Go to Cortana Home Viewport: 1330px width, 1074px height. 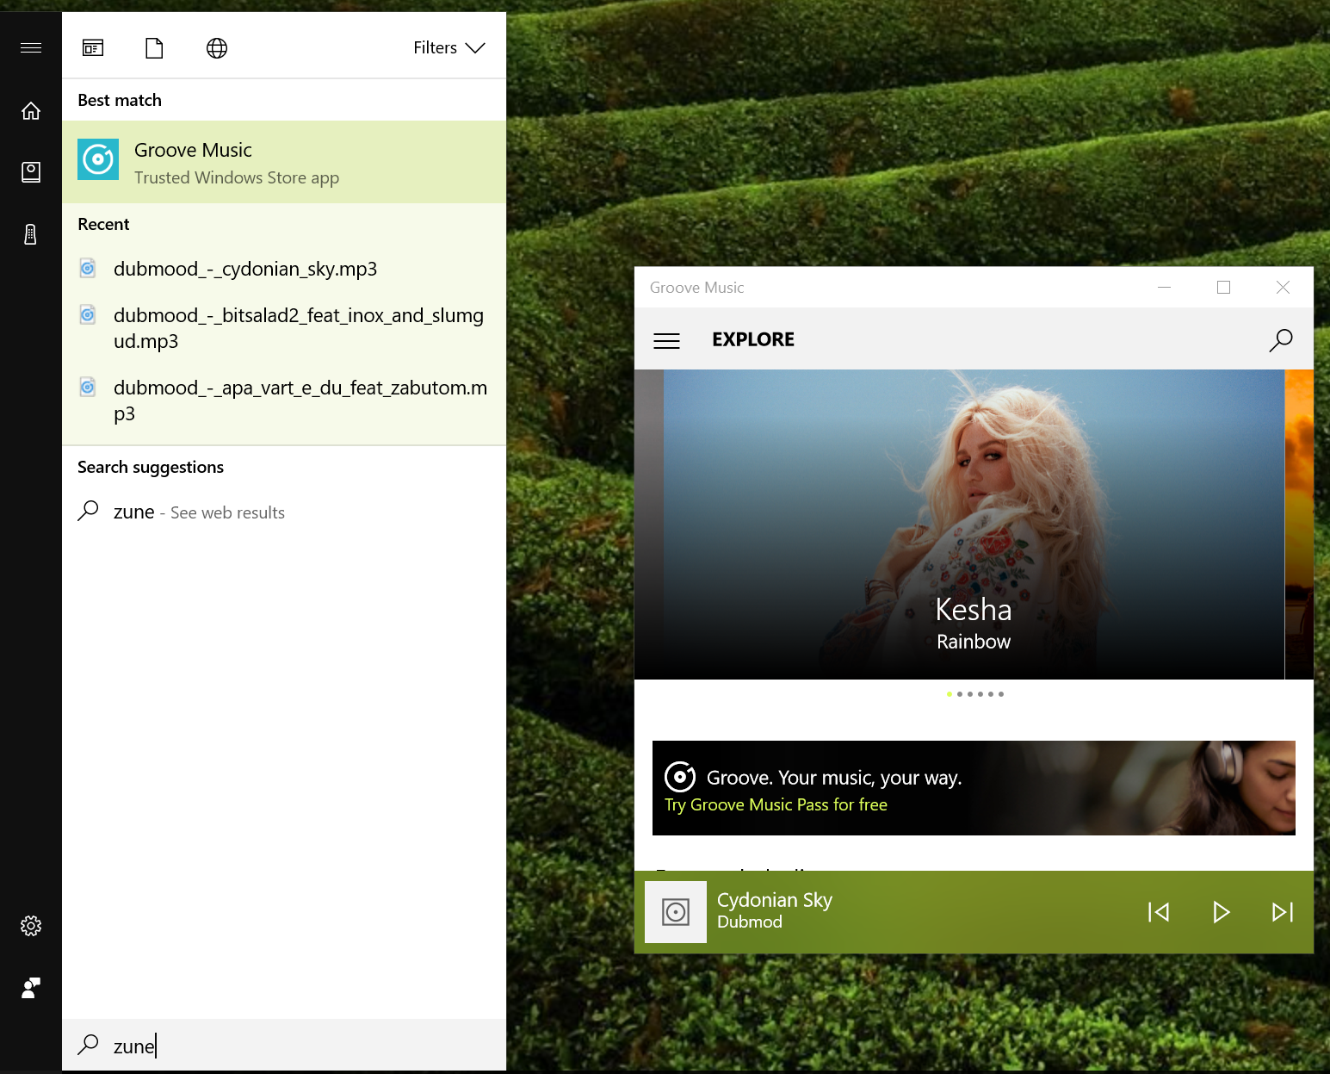coord(31,111)
